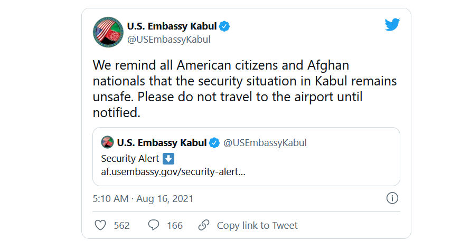Open the af.usembassy.gov security-alert link

tap(173, 172)
